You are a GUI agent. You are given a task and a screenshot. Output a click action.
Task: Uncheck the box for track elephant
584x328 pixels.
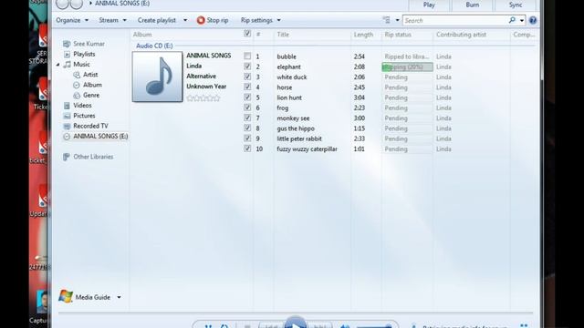coord(247,67)
